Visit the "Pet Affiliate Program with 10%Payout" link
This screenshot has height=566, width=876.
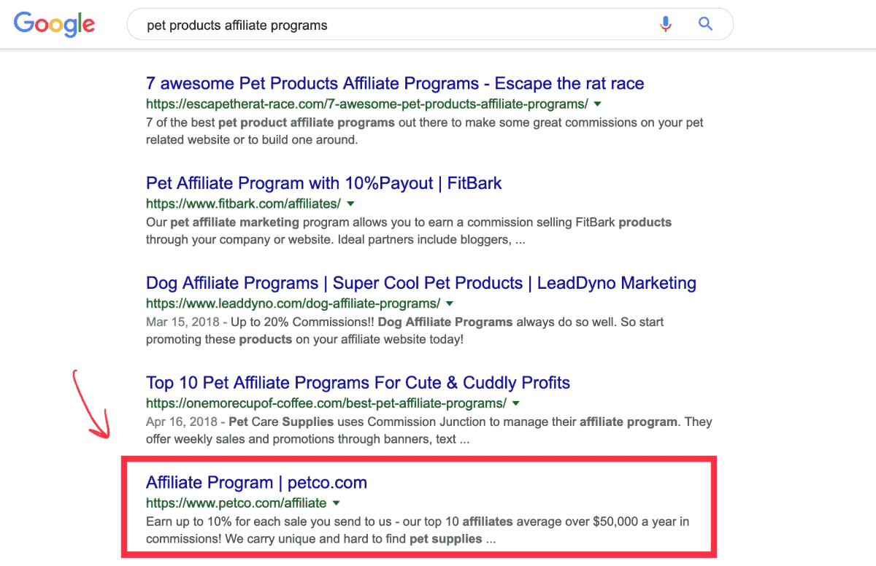click(x=323, y=183)
